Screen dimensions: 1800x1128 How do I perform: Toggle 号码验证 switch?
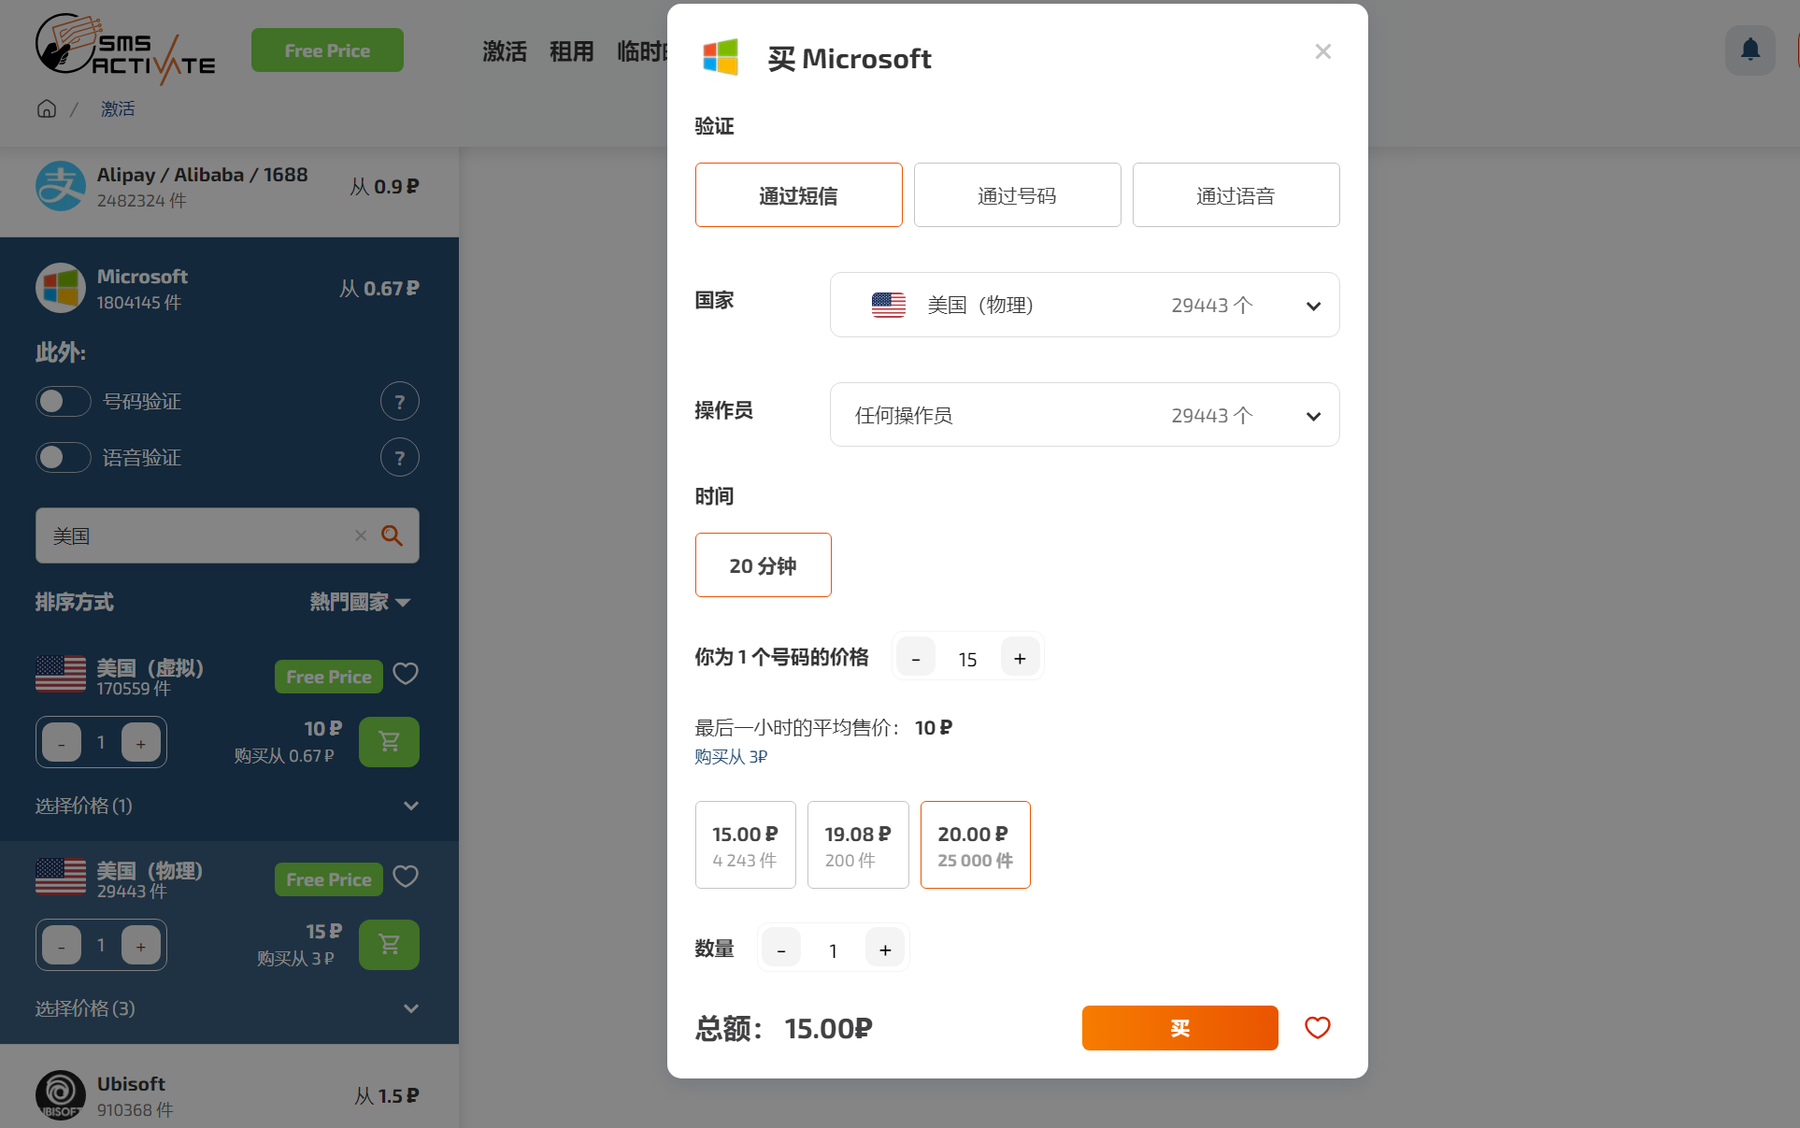point(64,402)
